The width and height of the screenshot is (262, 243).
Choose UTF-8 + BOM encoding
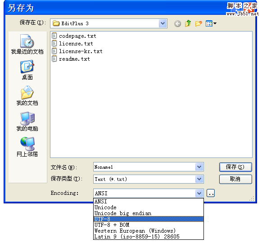pos(149,225)
